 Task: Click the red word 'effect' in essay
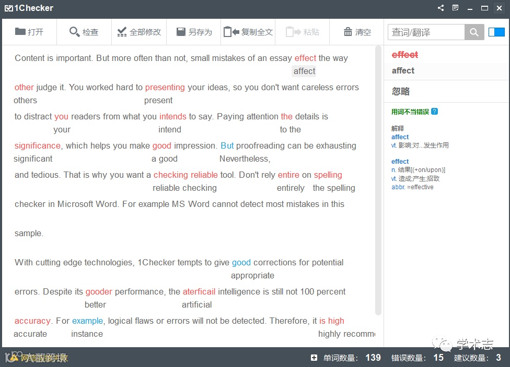click(x=305, y=58)
